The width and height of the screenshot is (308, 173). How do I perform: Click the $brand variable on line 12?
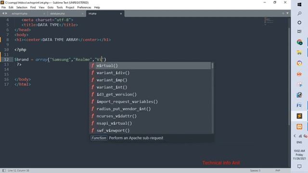pyautogui.click(x=21, y=60)
